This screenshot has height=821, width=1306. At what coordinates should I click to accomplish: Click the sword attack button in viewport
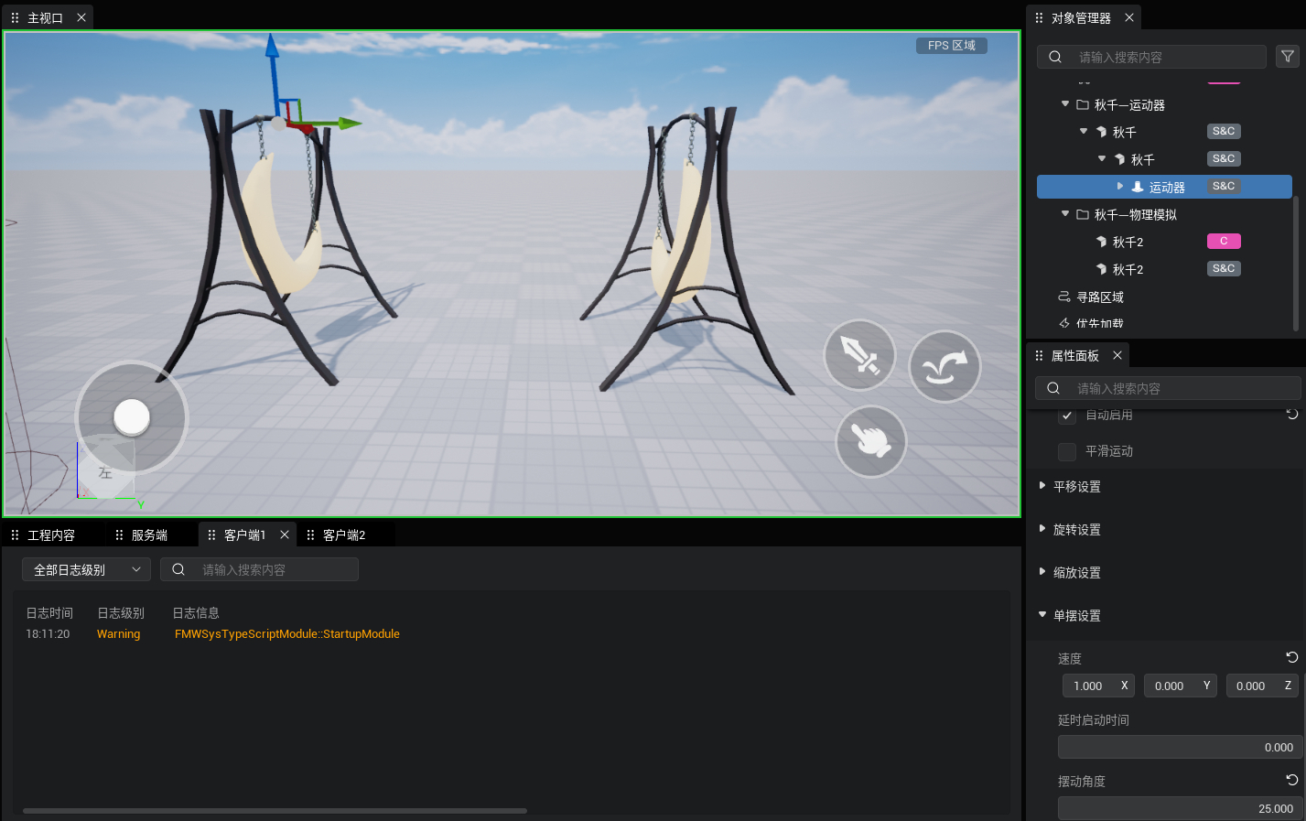tap(859, 355)
